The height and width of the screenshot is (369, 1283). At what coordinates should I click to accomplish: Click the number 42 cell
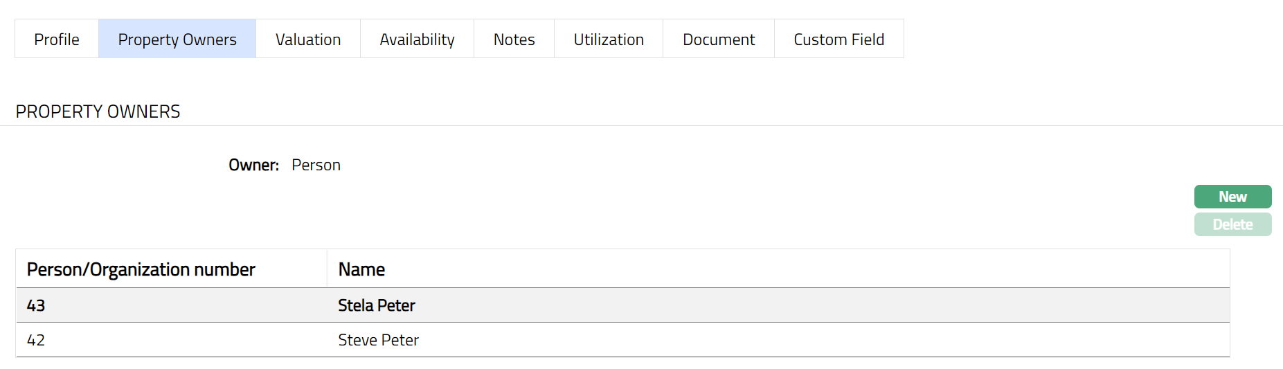[36, 340]
